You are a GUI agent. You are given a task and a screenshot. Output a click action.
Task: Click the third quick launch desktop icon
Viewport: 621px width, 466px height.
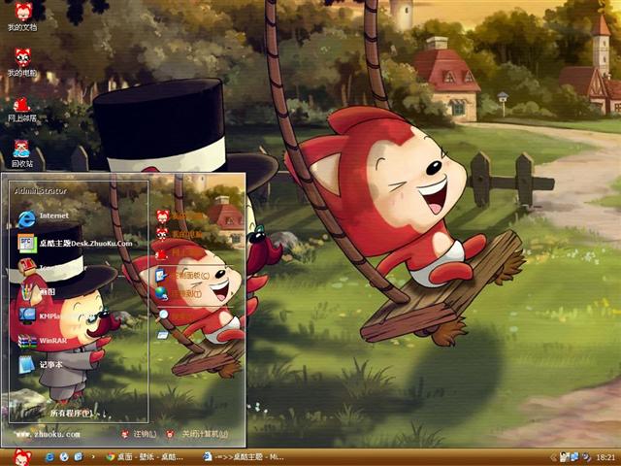[x=79, y=457]
